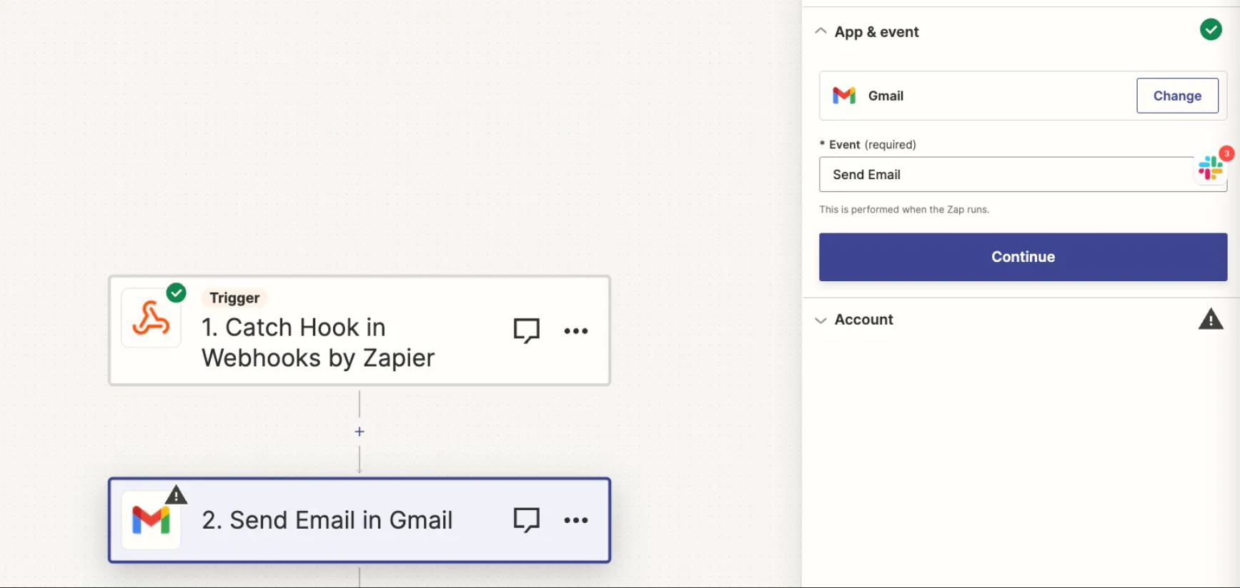This screenshot has height=588, width=1240.
Task: Open the Event dropdown showing Send Email
Action: click(1004, 175)
